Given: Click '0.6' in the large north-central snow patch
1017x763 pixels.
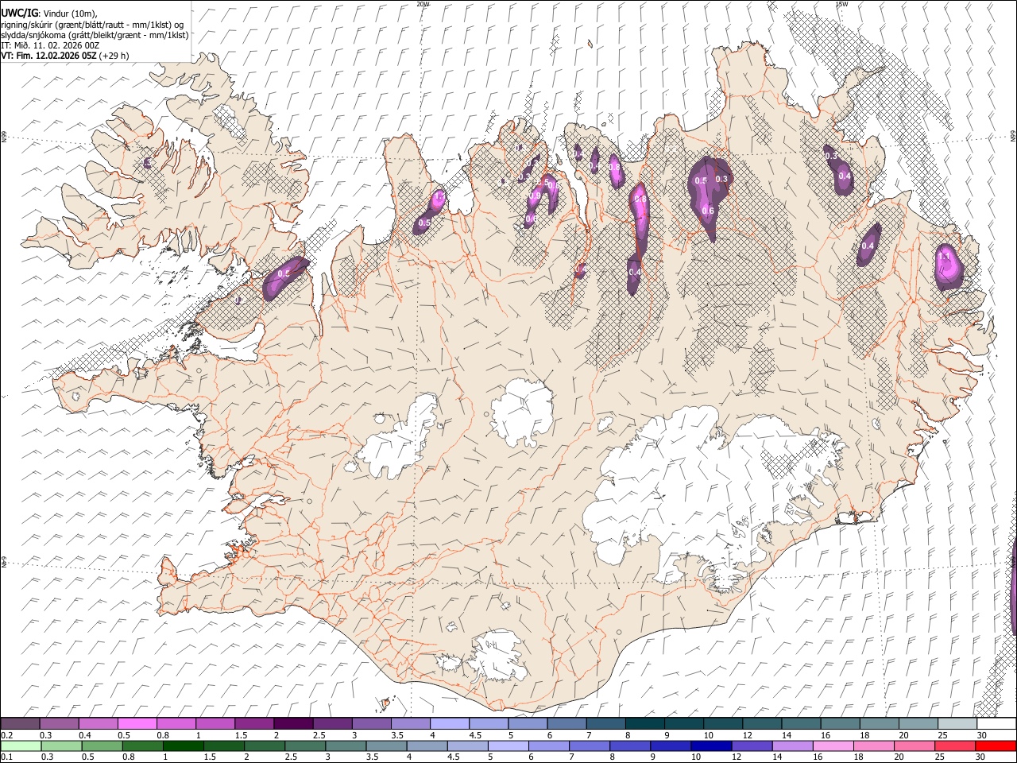Looking at the screenshot, I should [708, 211].
